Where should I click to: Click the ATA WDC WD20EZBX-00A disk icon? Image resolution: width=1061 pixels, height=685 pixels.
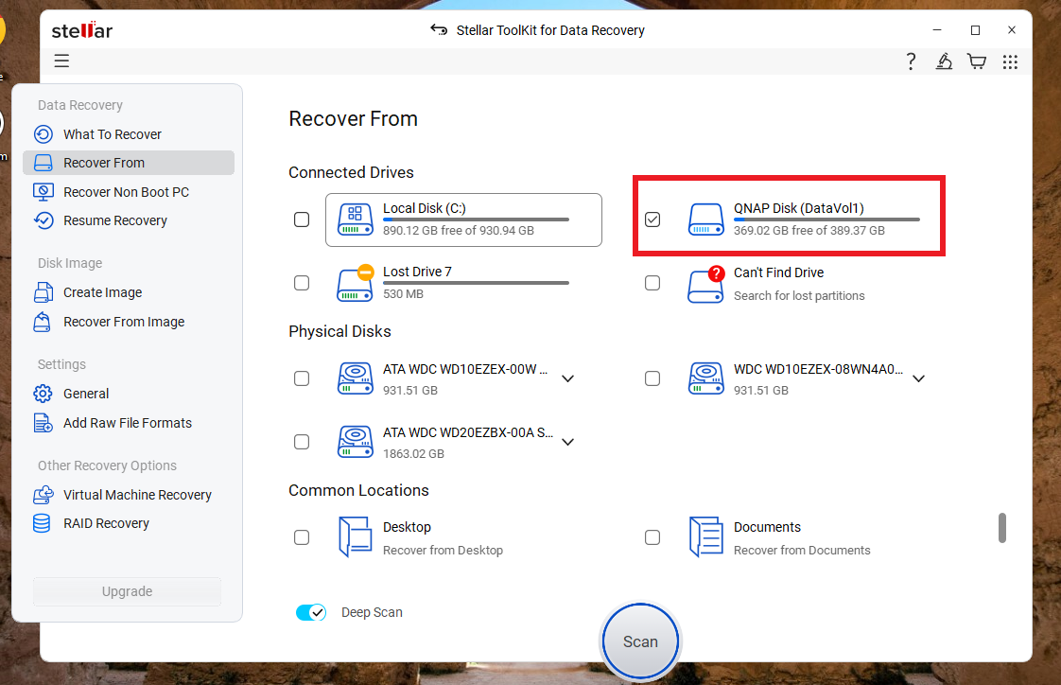click(x=356, y=441)
